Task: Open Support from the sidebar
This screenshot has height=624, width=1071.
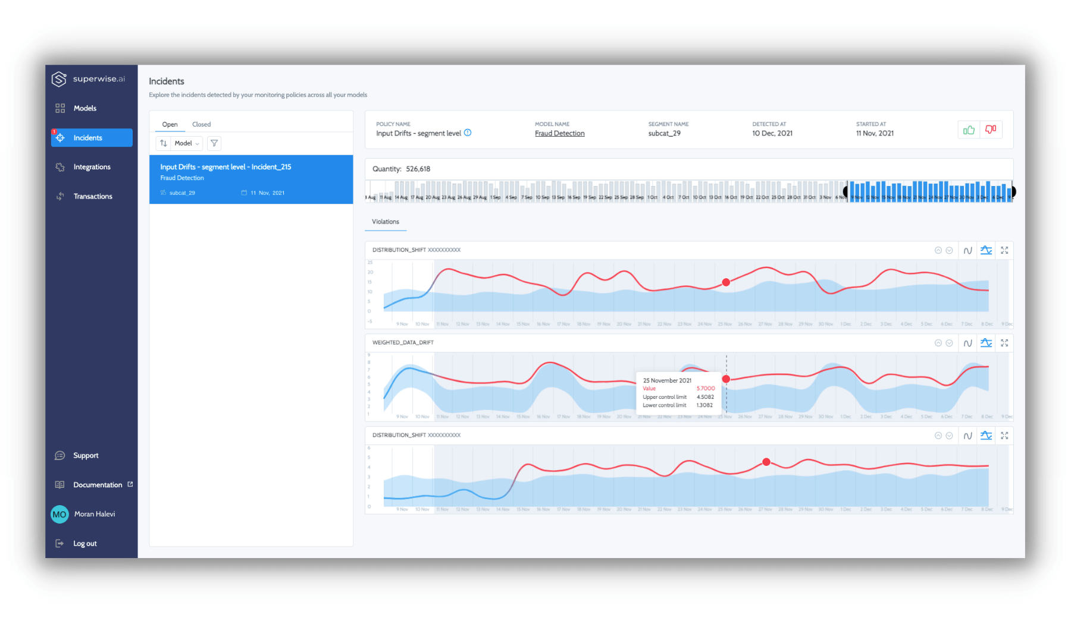Action: (86, 455)
